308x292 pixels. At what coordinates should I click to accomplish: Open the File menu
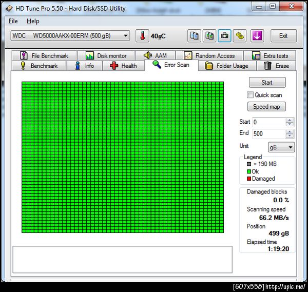13,21
